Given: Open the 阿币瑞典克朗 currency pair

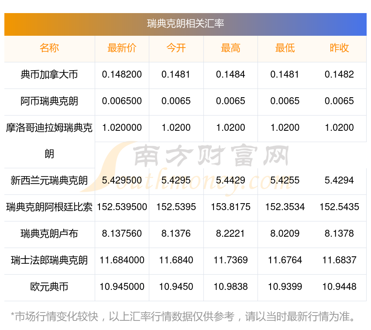Looking at the screenshot, I should click(x=49, y=101).
